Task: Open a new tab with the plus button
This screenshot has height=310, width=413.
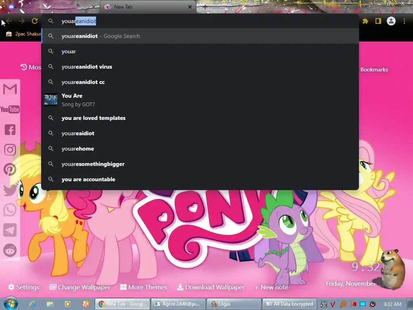Action: (x=205, y=7)
